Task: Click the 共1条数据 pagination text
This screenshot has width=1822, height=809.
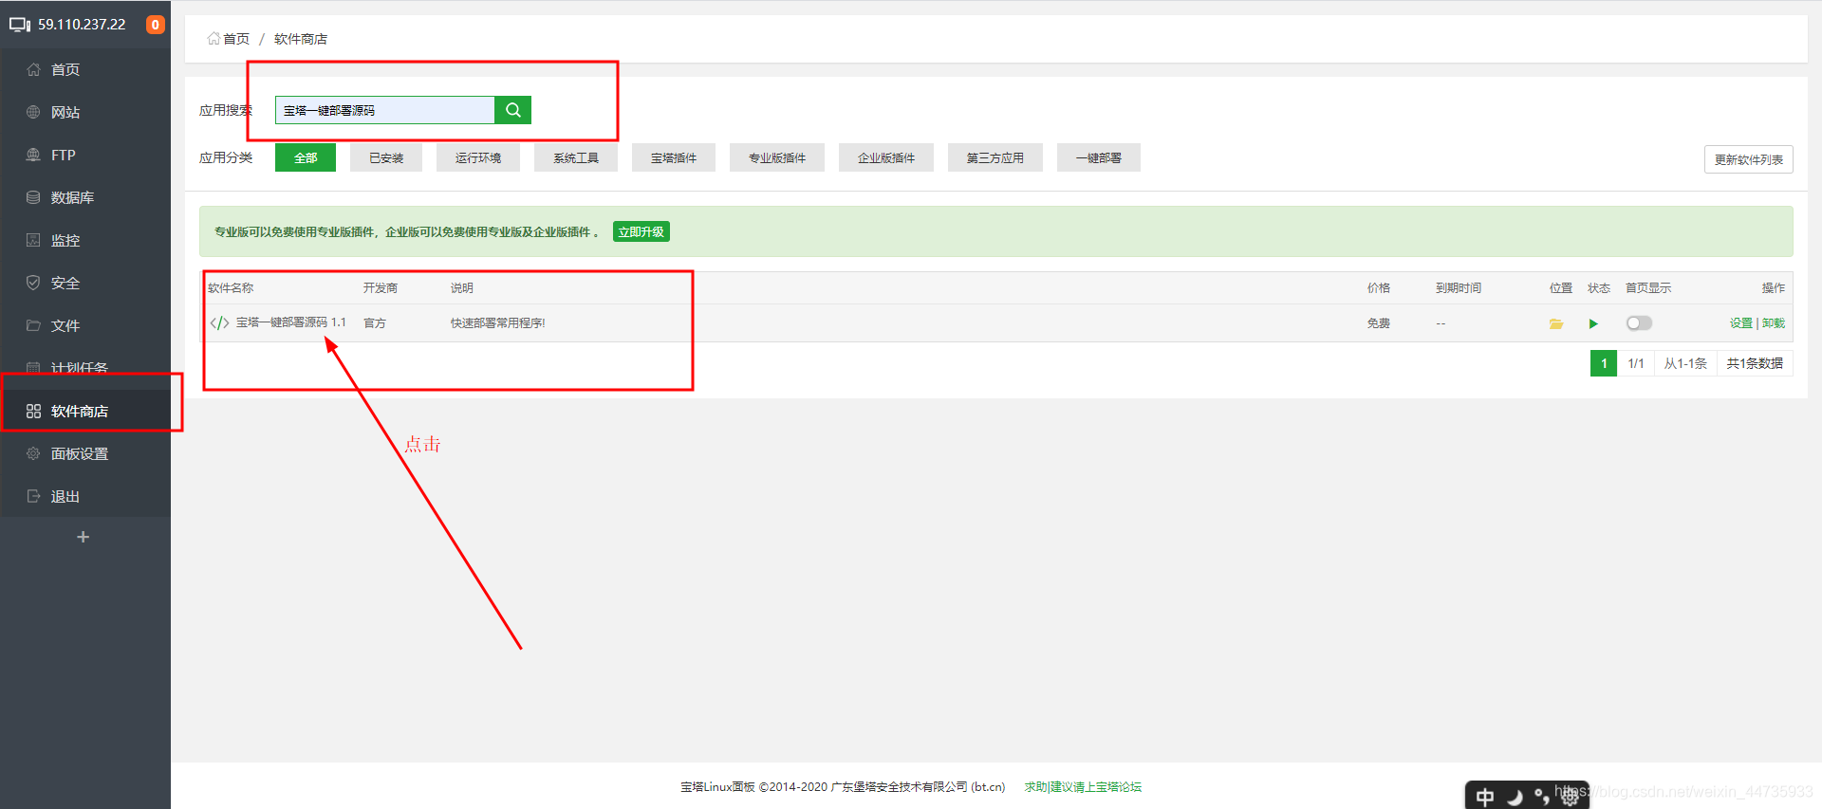Action: (1755, 363)
